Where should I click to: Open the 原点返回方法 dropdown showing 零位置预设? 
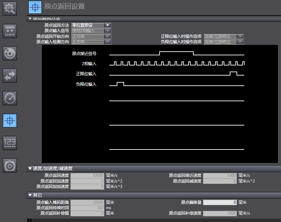[x=91, y=25]
